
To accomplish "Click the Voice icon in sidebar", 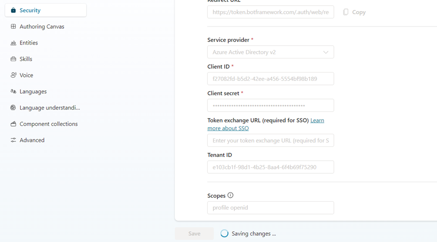I will [x=13, y=75].
